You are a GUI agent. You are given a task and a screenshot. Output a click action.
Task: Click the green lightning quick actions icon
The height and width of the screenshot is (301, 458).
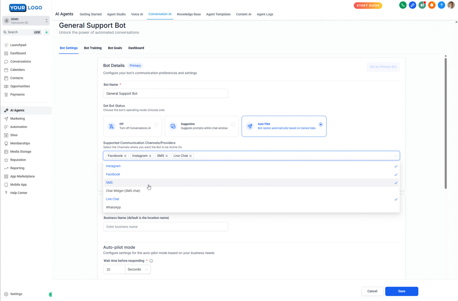point(46,32)
